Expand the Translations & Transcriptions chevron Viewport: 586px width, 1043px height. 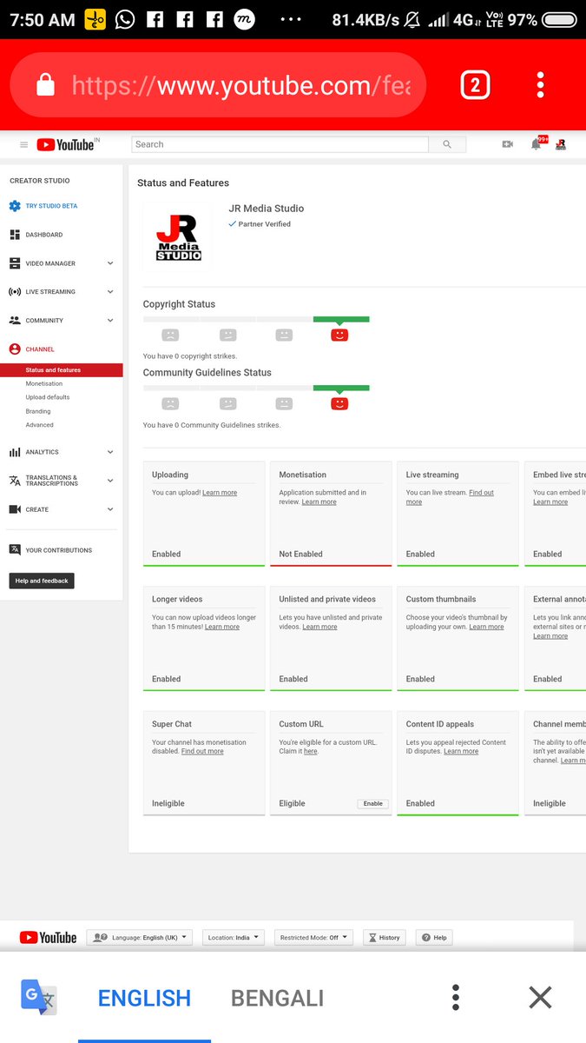[110, 481]
